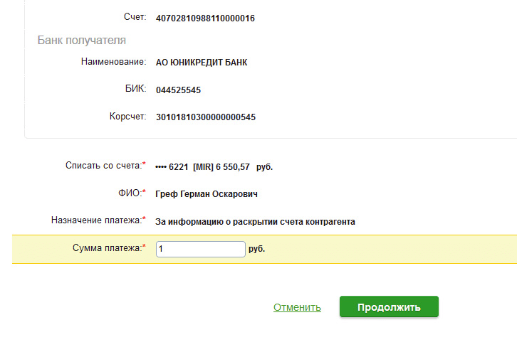
Task: Click bank name АО ЮНИКРЕДИТ БАНК
Action: [202, 63]
